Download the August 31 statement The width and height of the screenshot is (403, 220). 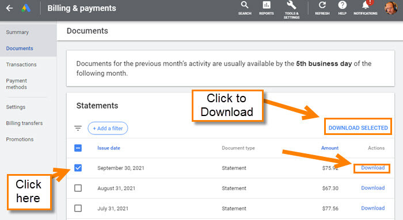coord(373,188)
